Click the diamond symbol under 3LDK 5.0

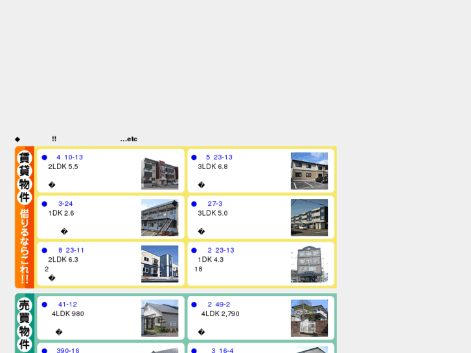201,232
